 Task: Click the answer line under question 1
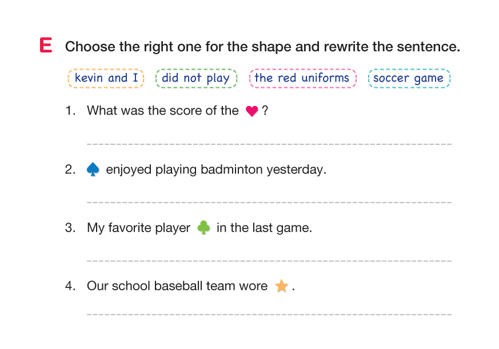coord(269,143)
